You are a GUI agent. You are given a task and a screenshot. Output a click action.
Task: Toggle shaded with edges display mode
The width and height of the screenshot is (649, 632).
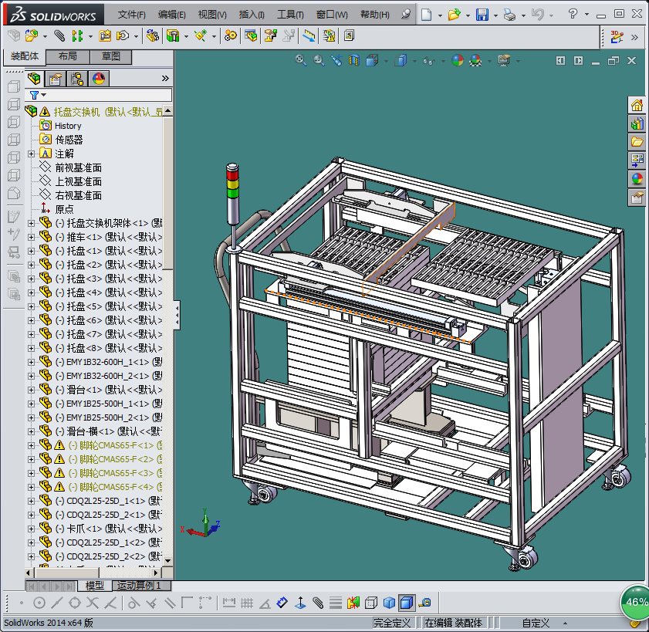pyautogui.click(x=407, y=603)
